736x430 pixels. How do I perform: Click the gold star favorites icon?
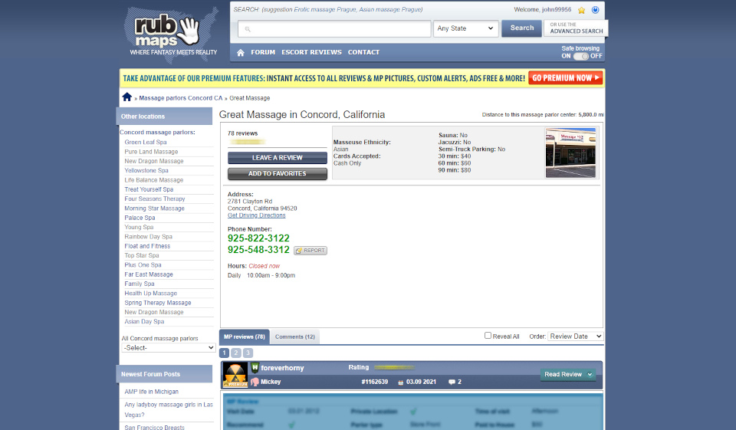[582, 10]
